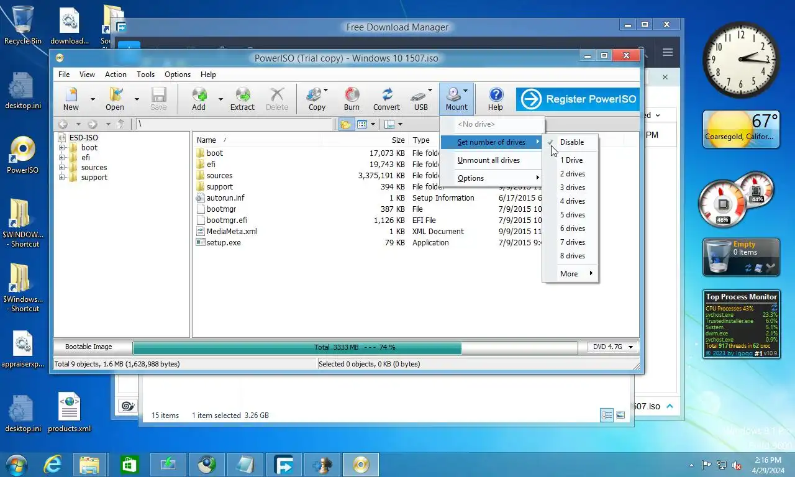Open the File menu

(x=64, y=75)
